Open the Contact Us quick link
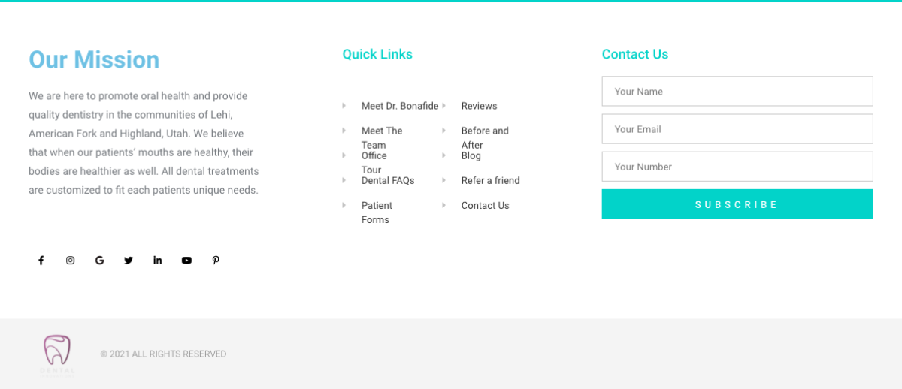 (x=485, y=205)
